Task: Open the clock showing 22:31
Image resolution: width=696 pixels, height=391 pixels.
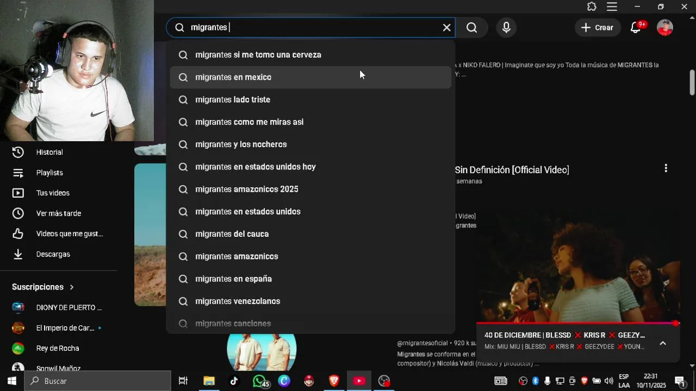Action: click(x=651, y=381)
